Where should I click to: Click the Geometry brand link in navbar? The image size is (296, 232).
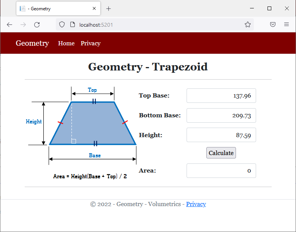[x=32, y=43]
